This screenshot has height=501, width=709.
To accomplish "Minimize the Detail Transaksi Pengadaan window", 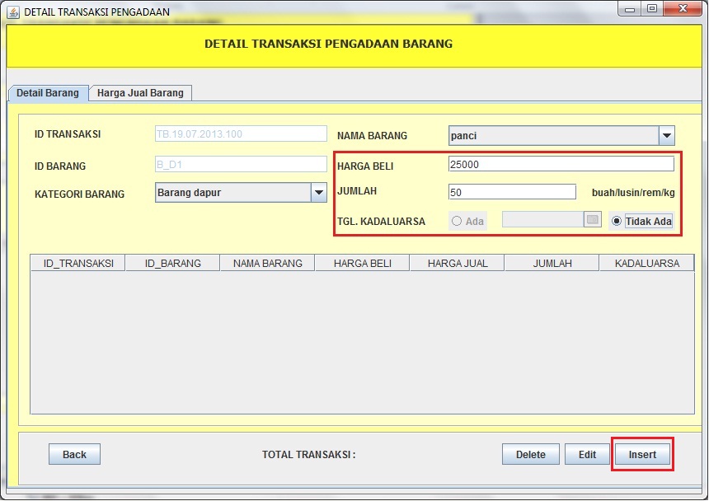I will pos(628,7).
